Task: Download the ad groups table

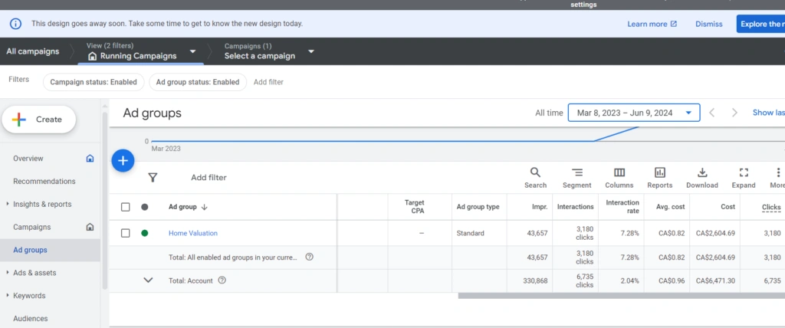Action: coord(702,177)
